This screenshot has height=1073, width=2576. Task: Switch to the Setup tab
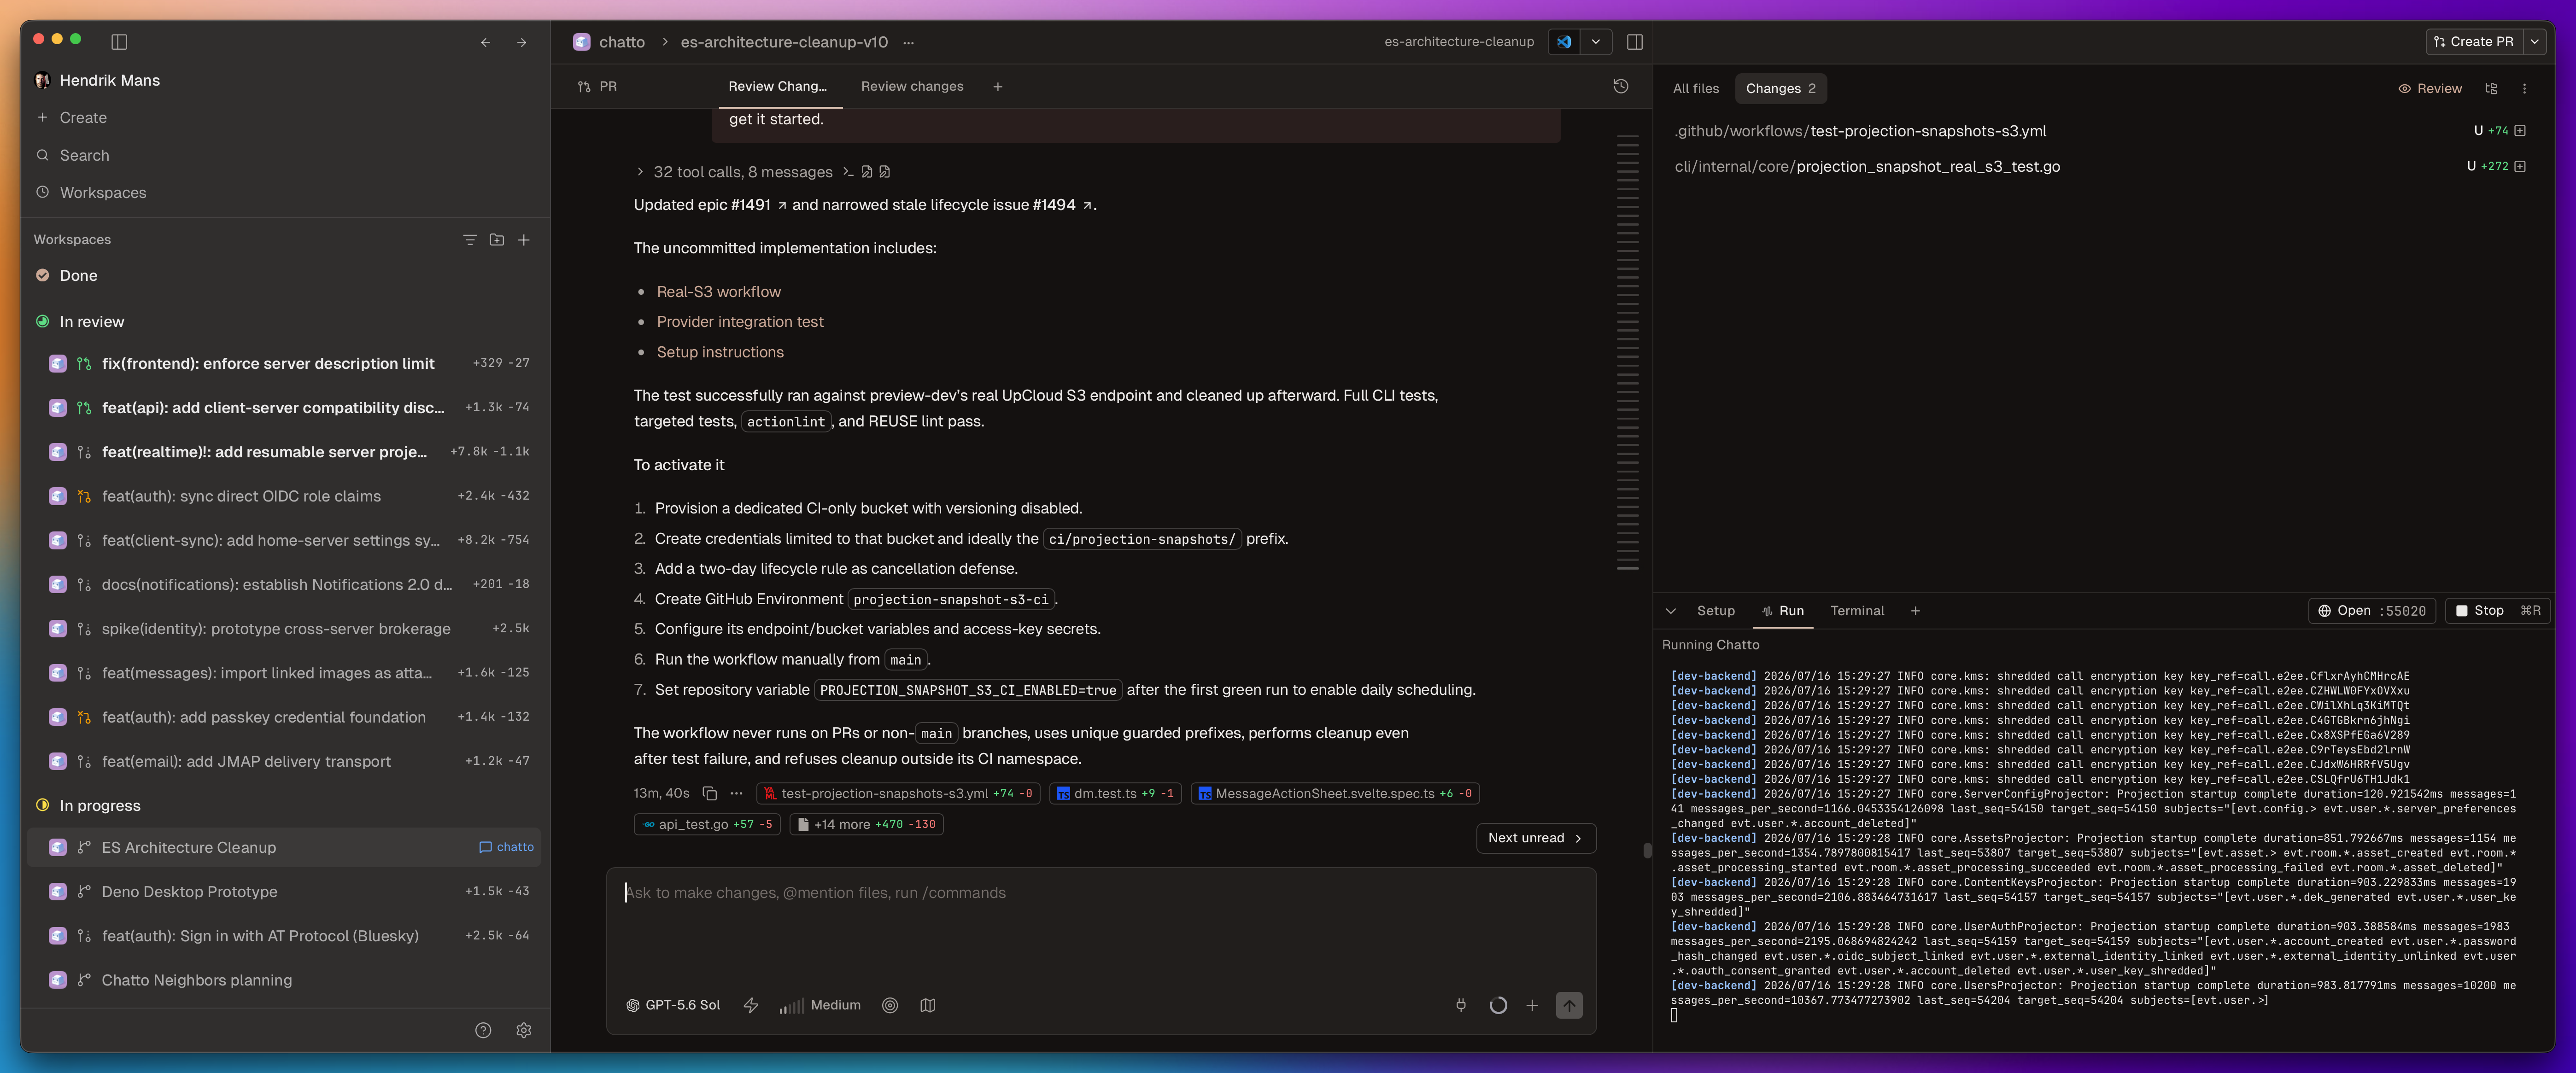coord(1716,611)
